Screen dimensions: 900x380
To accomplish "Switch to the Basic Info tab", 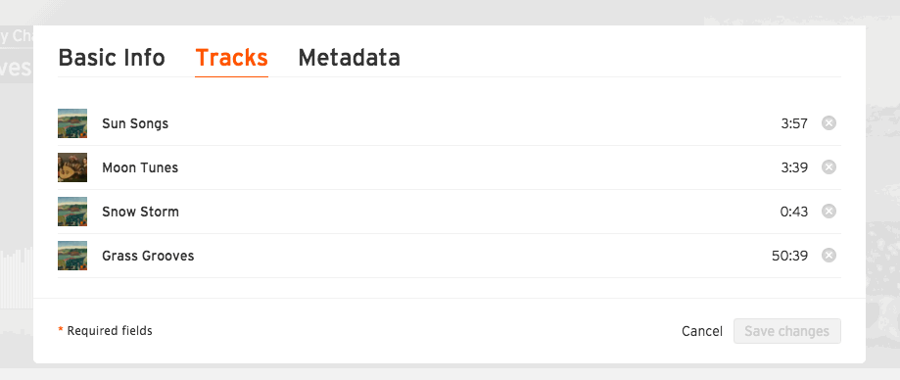I will [x=112, y=58].
